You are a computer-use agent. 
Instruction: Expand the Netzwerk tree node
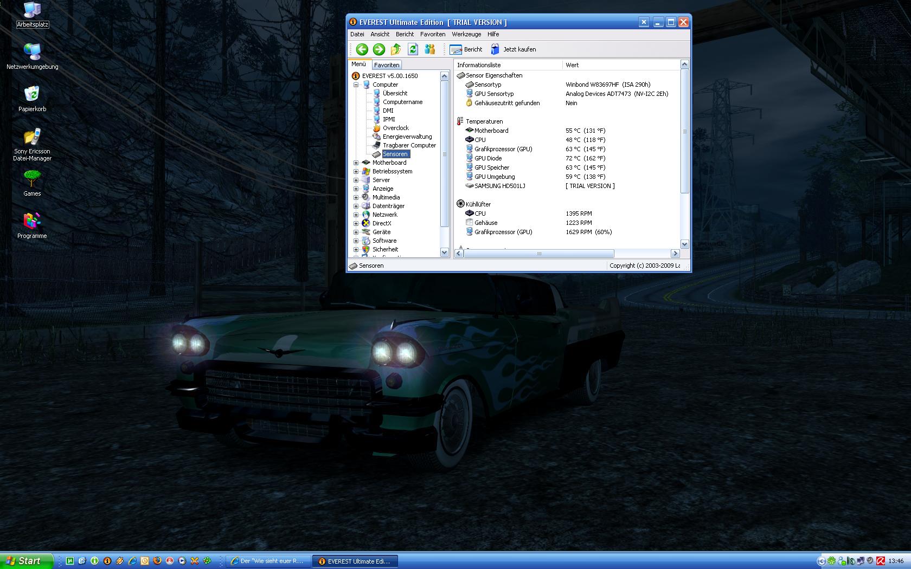[x=356, y=215]
